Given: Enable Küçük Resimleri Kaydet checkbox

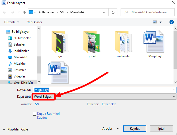Looking at the screenshot, I should pos(34,114).
